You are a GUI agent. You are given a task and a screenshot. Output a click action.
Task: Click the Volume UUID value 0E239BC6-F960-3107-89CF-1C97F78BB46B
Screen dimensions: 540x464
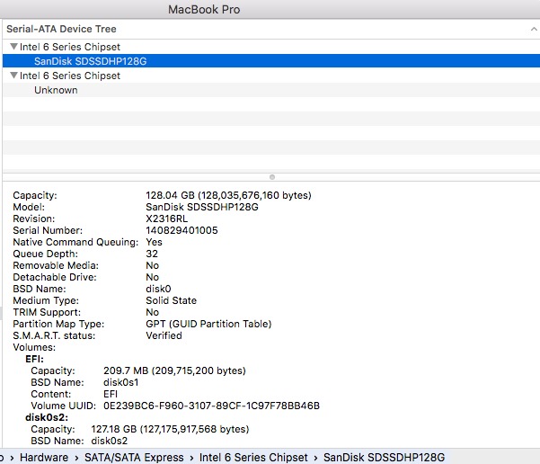(x=211, y=406)
